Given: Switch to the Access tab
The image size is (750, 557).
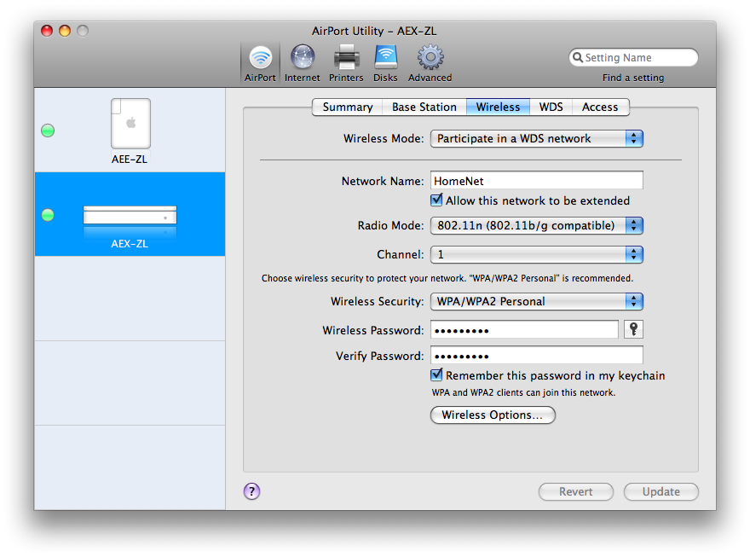Looking at the screenshot, I should point(600,107).
